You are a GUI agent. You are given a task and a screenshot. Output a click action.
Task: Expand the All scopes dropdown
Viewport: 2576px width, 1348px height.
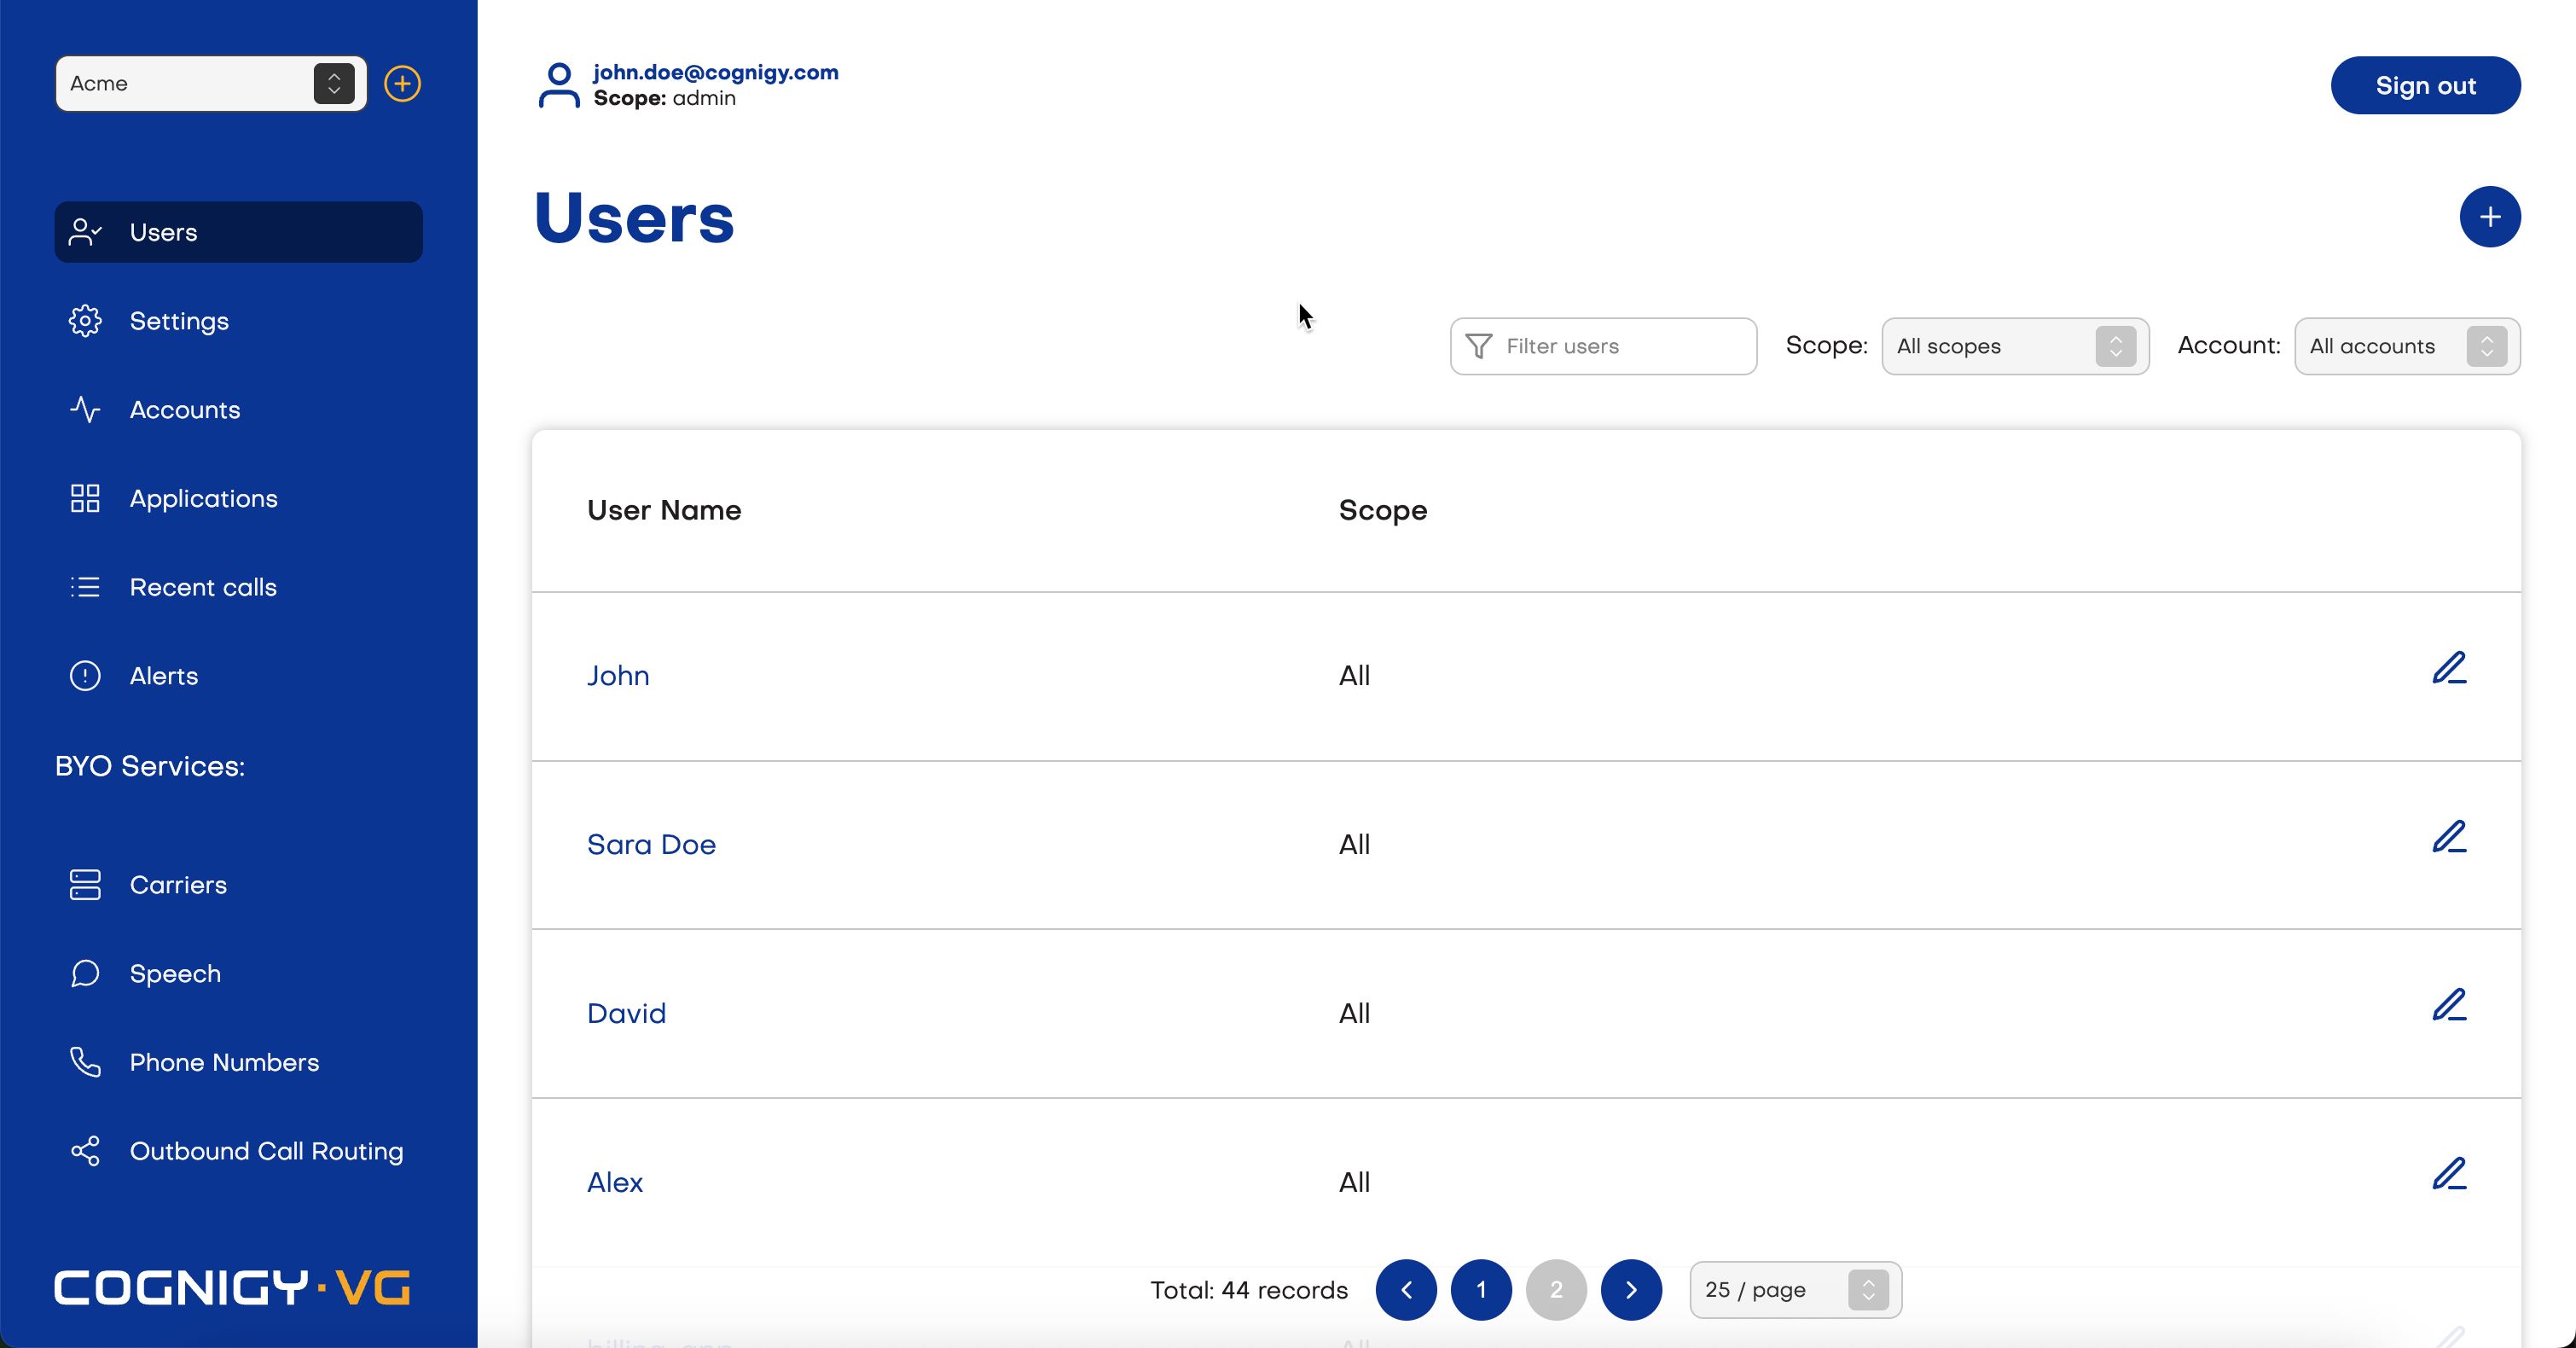coord(2014,346)
